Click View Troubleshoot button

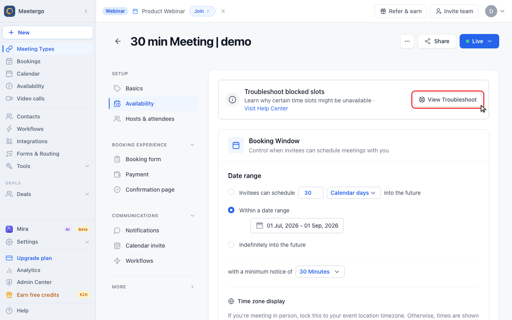[448, 100]
